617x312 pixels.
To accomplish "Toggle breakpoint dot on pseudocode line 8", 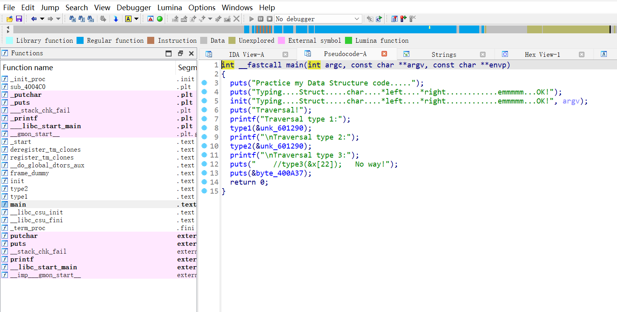I will click(204, 128).
